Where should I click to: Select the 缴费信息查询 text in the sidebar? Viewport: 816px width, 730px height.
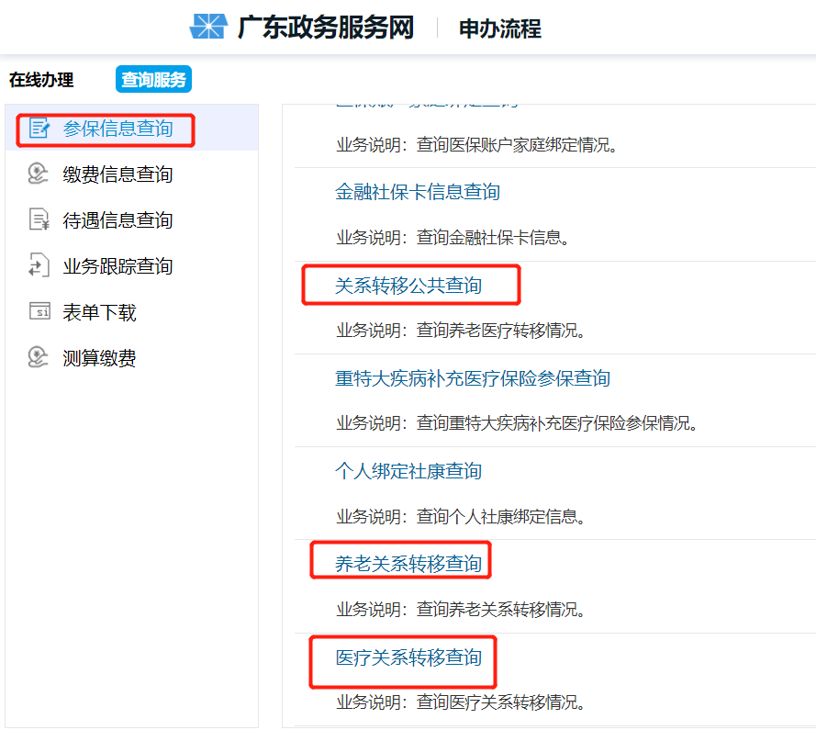117,174
